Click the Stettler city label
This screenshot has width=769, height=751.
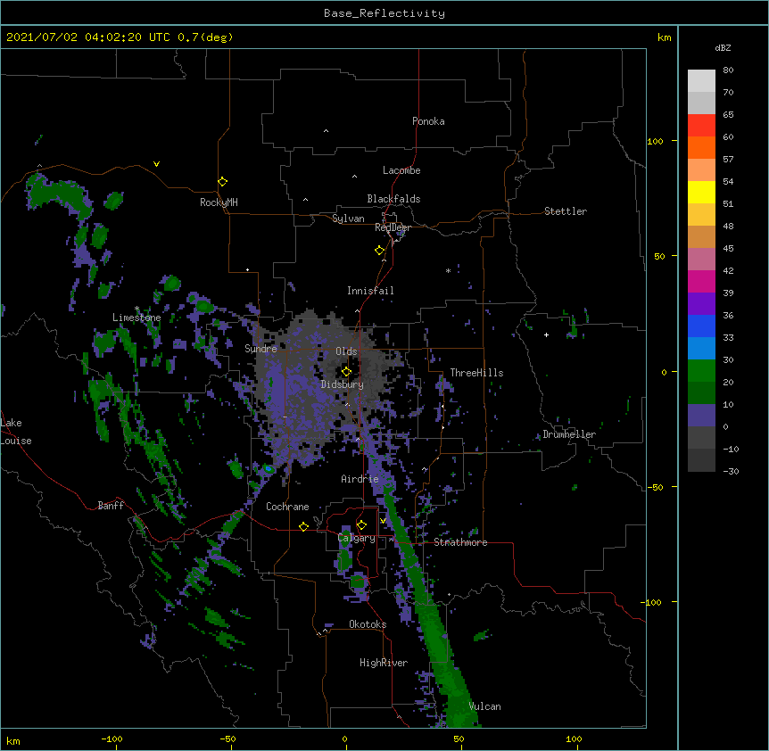[x=566, y=211]
